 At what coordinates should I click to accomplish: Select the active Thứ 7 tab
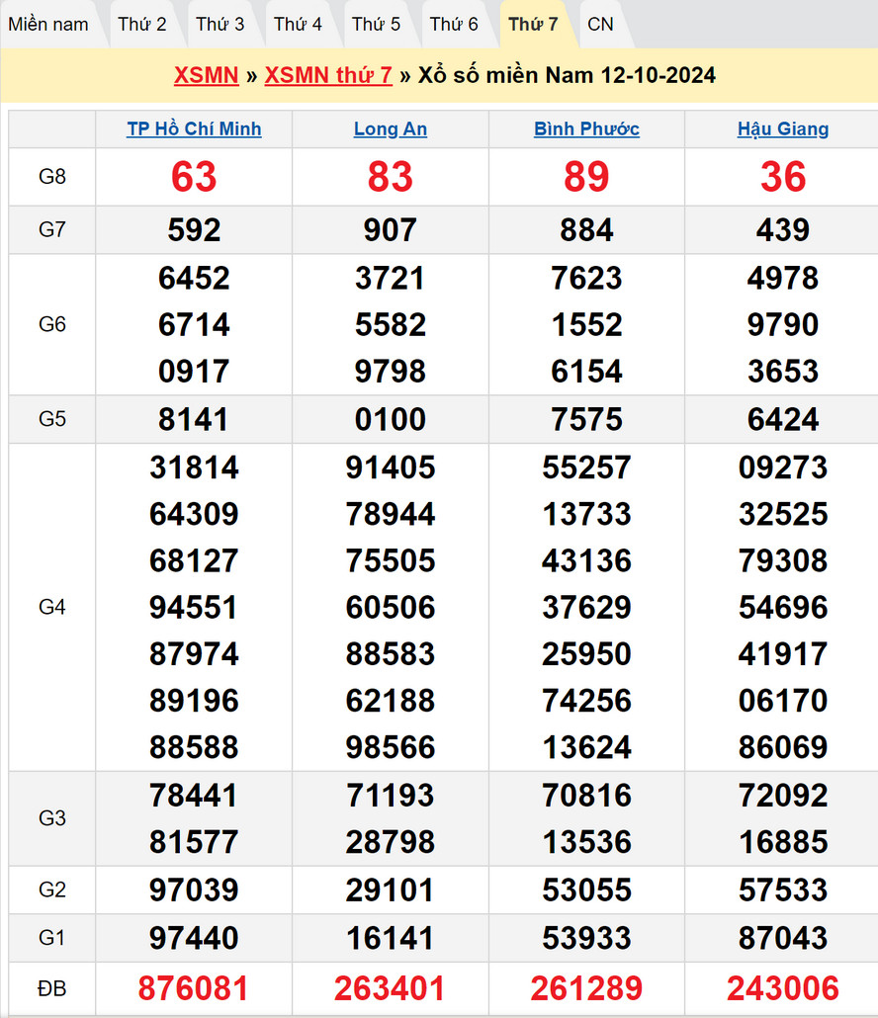pos(533,24)
